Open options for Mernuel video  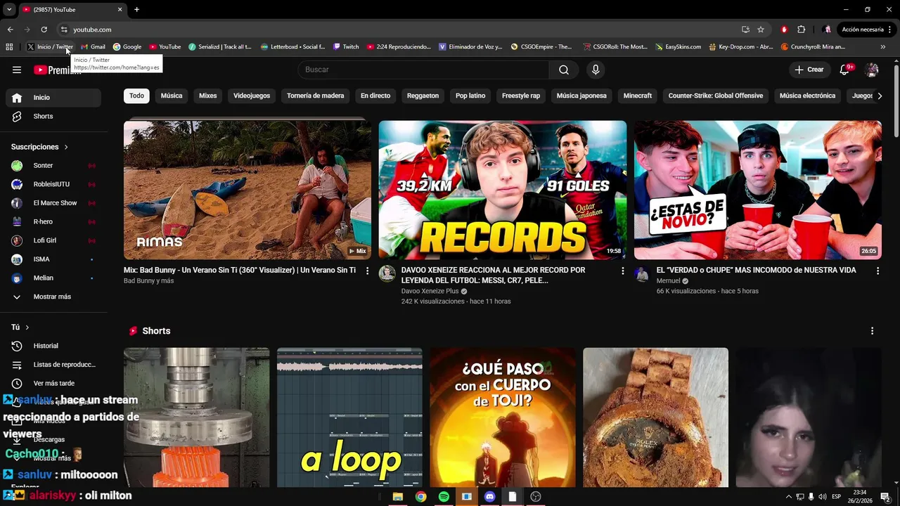click(877, 271)
